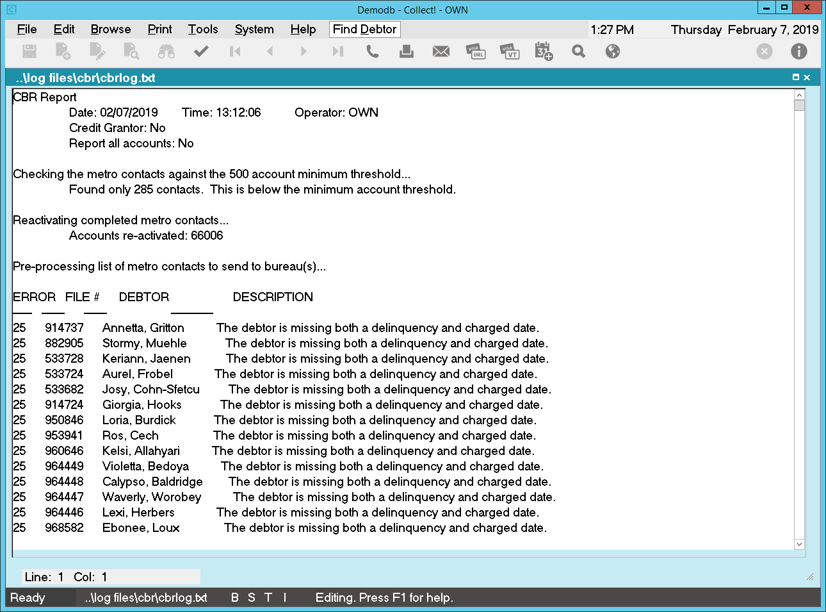The height and width of the screenshot is (612, 826).
Task: Click the Find Debtor button
Action: [x=365, y=29]
